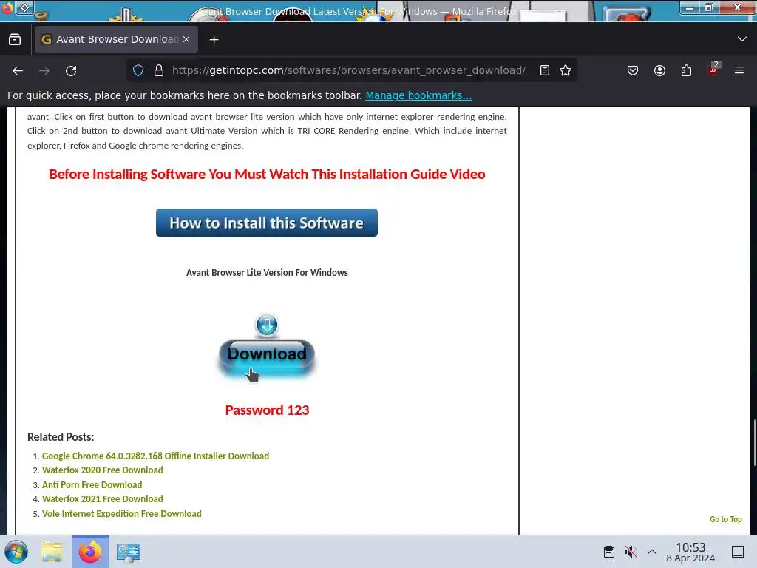Open the title bar window menu icon
Image resolution: width=757 pixels, height=568 pixels.
point(7,8)
